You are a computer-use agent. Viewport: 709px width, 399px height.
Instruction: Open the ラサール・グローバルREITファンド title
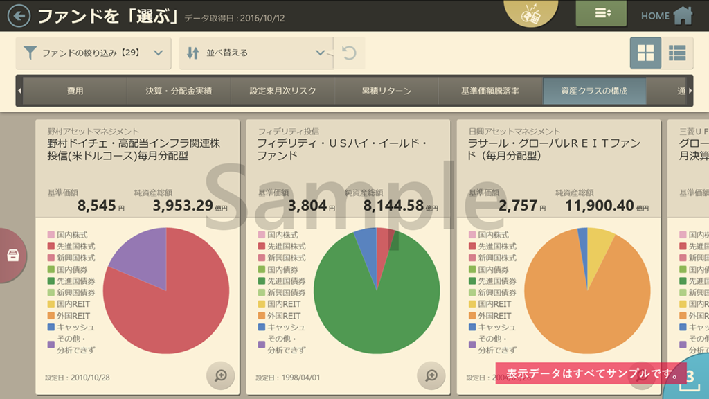click(555, 150)
